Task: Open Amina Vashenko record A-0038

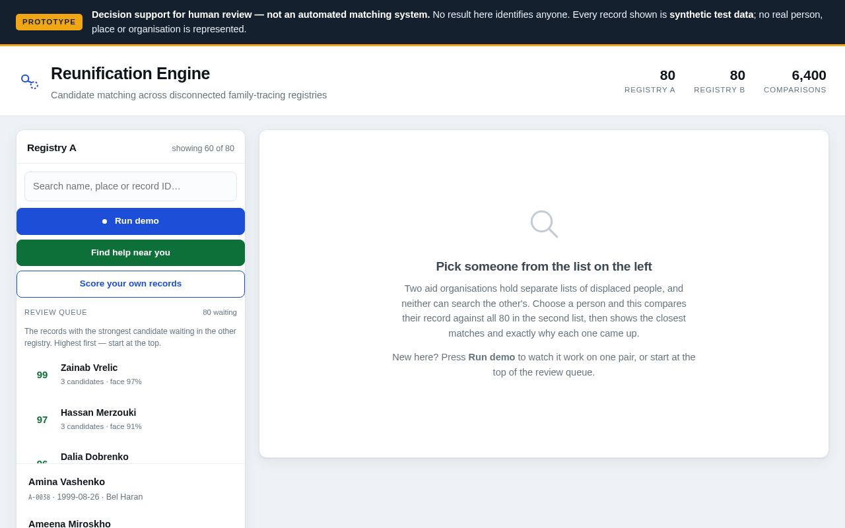Action: (x=131, y=489)
